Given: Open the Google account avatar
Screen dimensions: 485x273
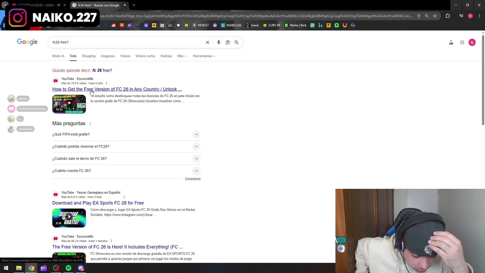Looking at the screenshot, I should (x=472, y=42).
